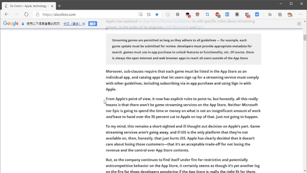Go back to the previous page

click(x=6, y=14)
